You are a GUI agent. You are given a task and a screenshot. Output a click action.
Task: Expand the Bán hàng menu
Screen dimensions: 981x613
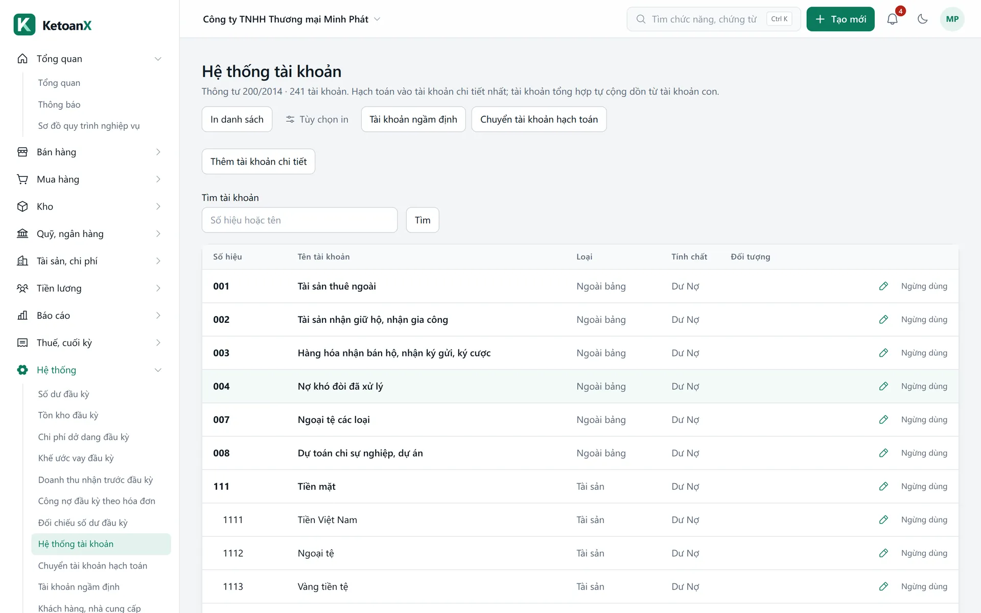89,152
